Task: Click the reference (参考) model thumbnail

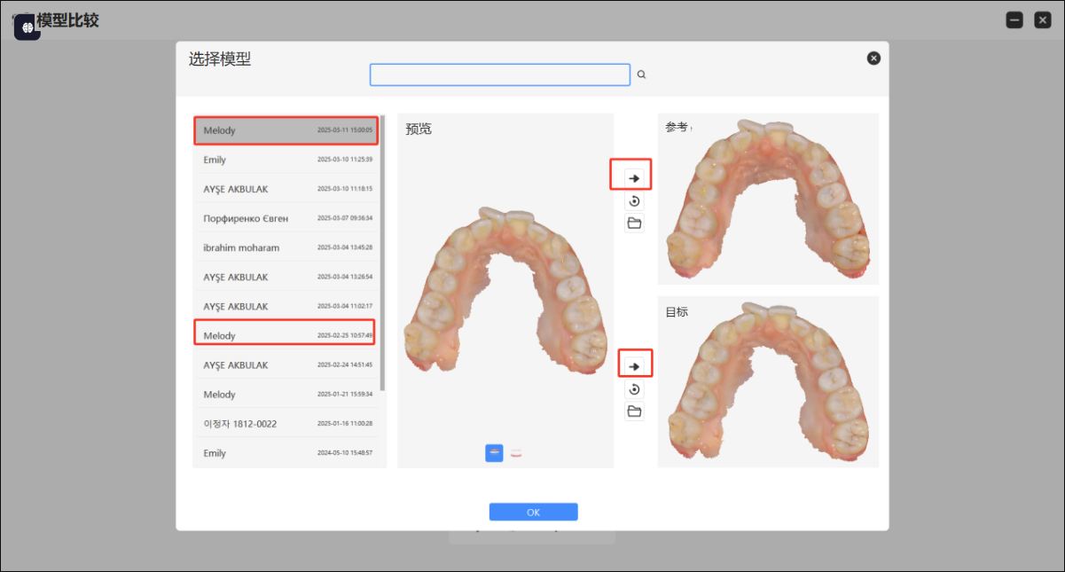Action: click(768, 200)
